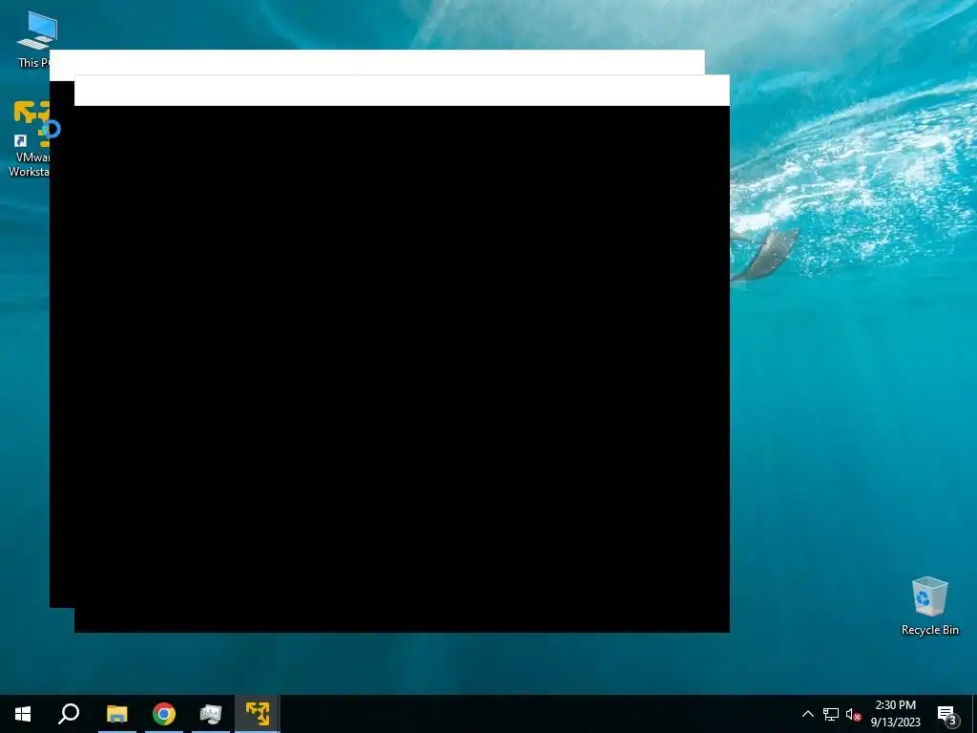Image resolution: width=977 pixels, height=733 pixels.
Task: Open muted volume tray icon
Action: coord(853,714)
